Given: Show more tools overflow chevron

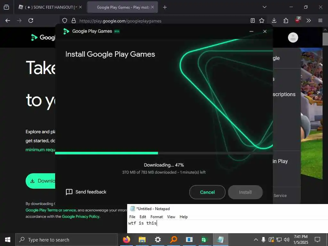Looking at the screenshot, I should point(308,20).
